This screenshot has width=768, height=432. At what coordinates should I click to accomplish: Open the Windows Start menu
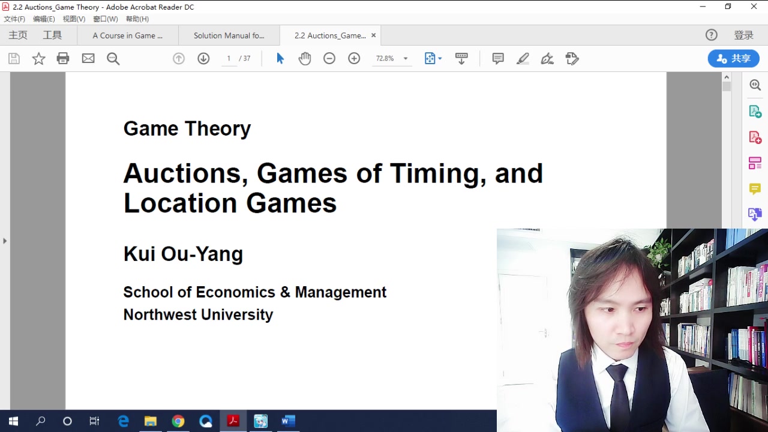click(x=13, y=421)
